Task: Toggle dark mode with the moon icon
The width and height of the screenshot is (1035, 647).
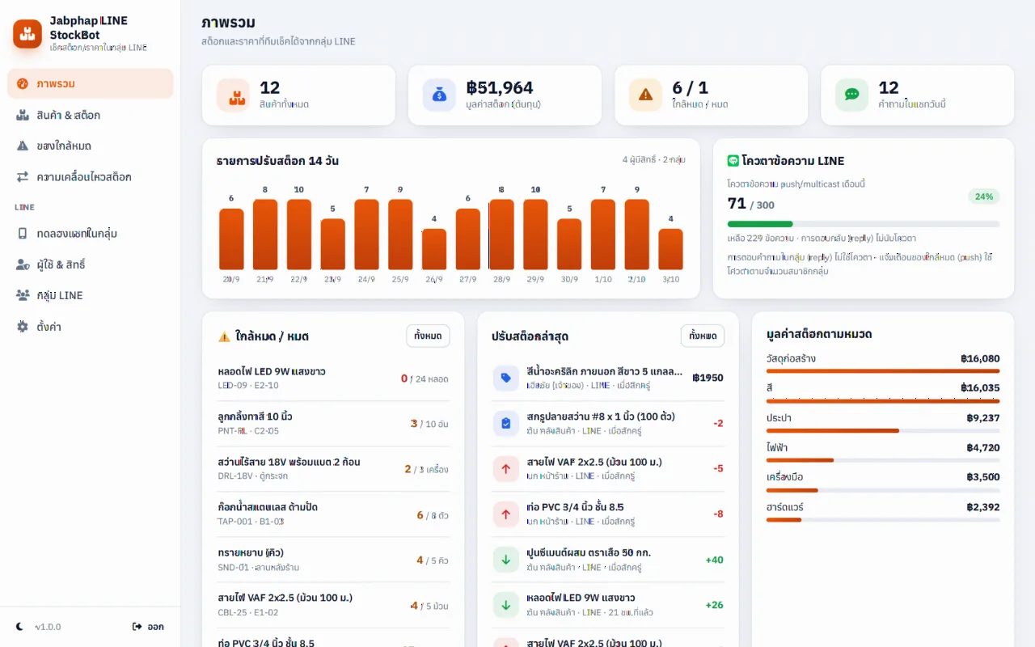Action: pos(20,627)
